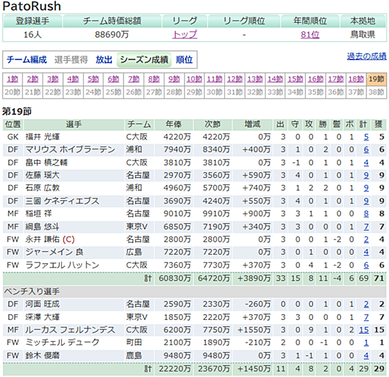This screenshot has height=377, width=389.
Task: Go to 10節 results
Action: pyautogui.click(x=194, y=80)
